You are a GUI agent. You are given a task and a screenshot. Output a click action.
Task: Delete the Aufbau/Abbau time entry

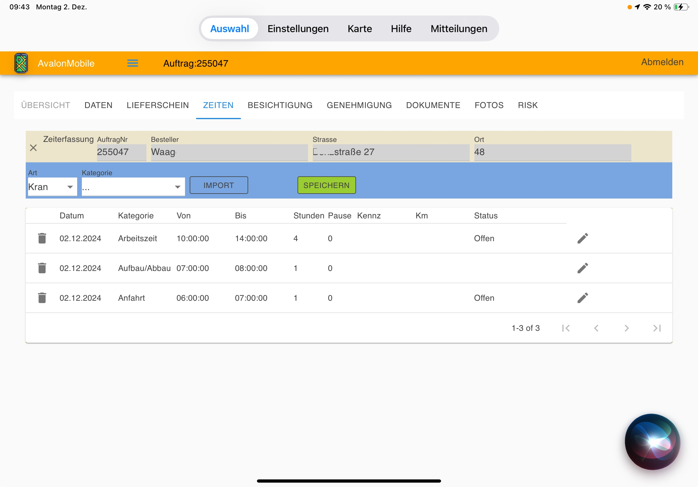[x=42, y=268]
